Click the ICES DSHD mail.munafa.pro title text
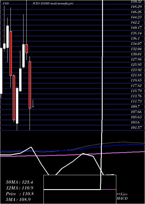 coord(53,3)
